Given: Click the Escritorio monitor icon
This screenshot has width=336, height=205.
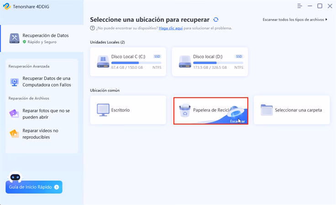Looking at the screenshot, I should [103, 110].
